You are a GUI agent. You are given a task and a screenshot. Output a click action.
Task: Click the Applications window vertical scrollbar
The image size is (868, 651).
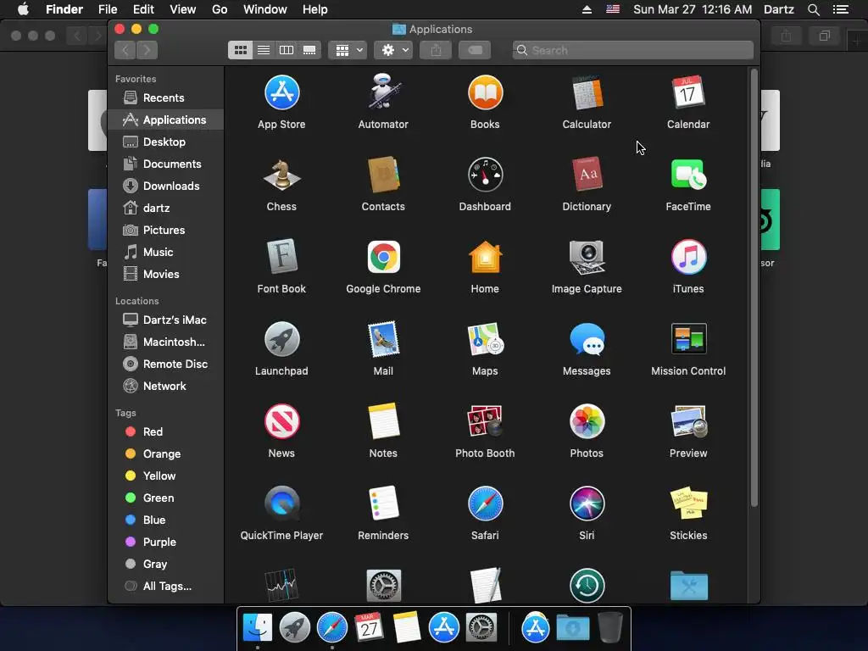[x=754, y=288]
